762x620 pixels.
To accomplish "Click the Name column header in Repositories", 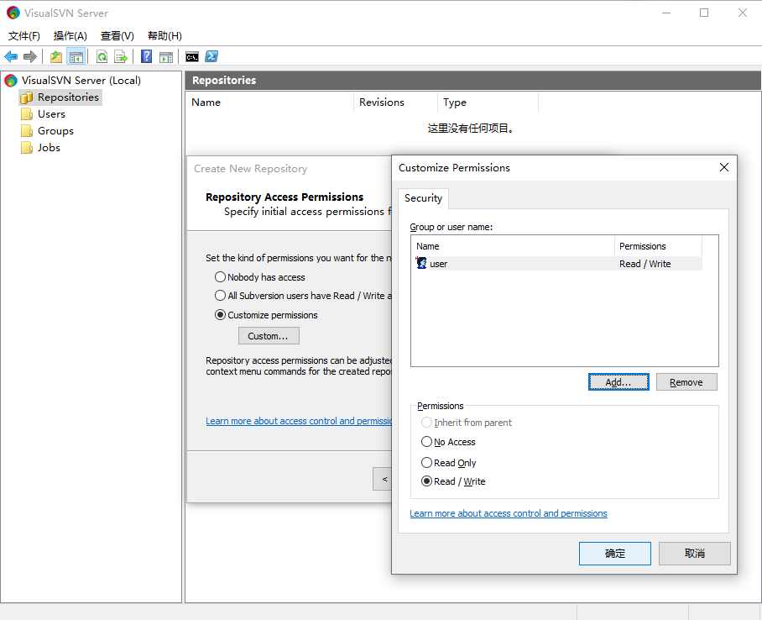I will coord(269,102).
